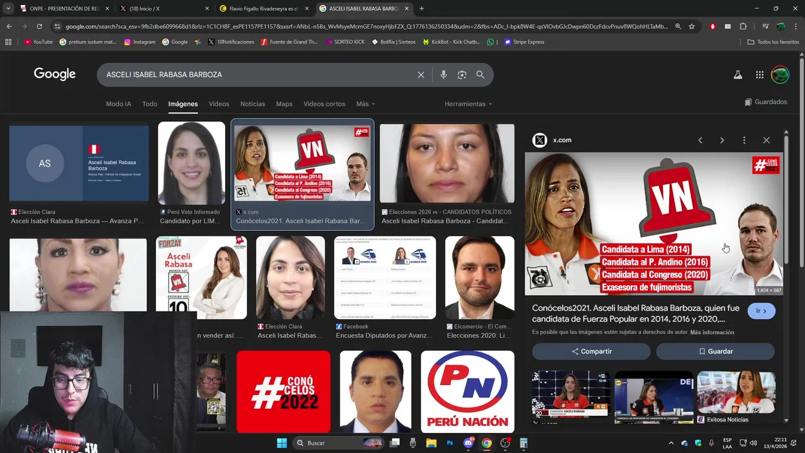805x453 pixels.
Task: Open Exitosa Noticias related image
Action: (736, 396)
